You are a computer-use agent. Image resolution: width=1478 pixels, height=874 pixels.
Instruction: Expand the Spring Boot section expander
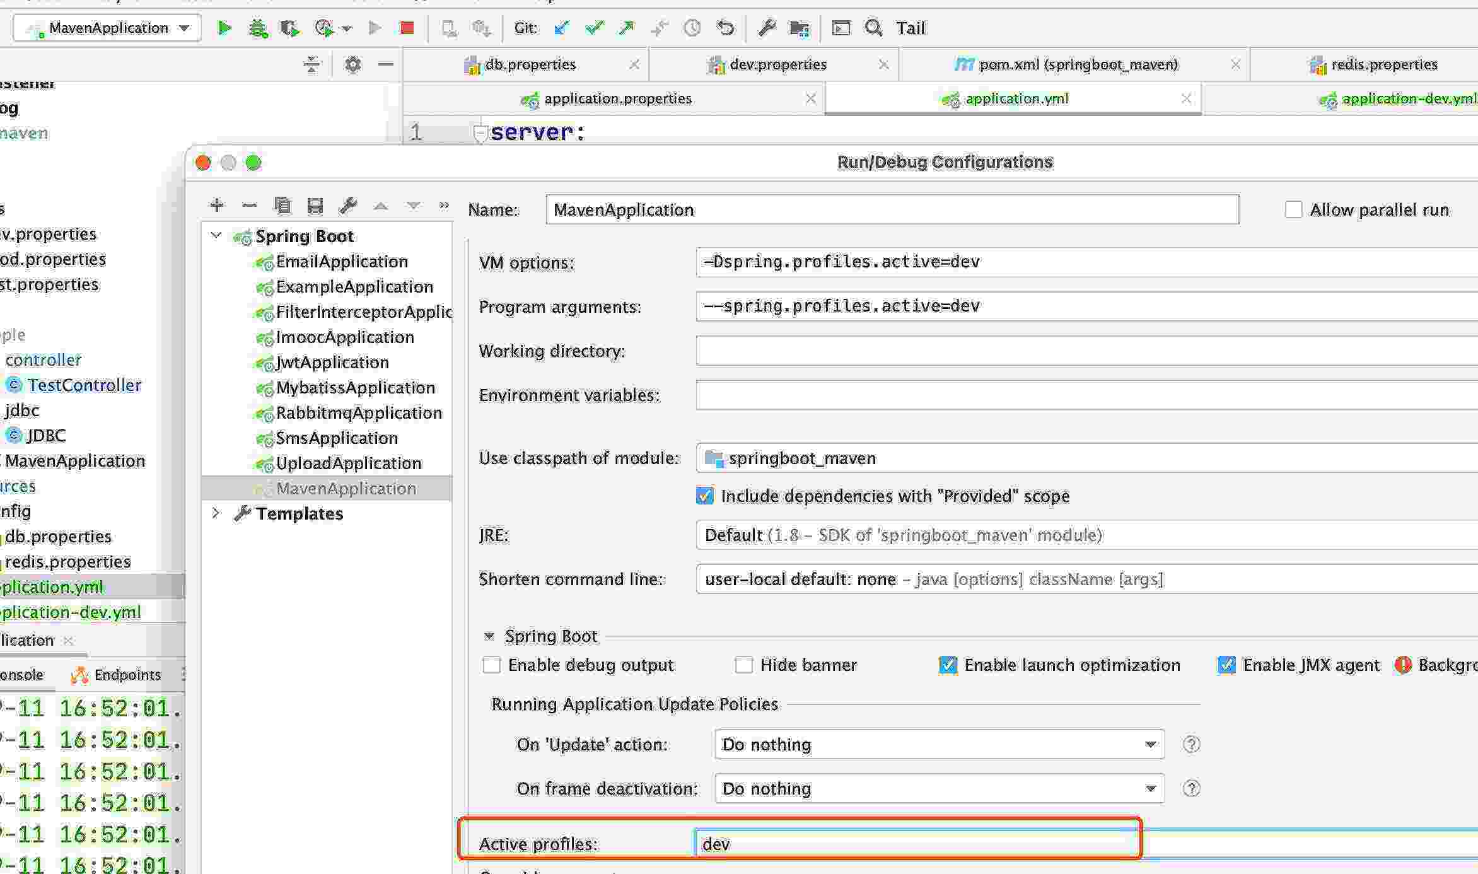click(490, 636)
